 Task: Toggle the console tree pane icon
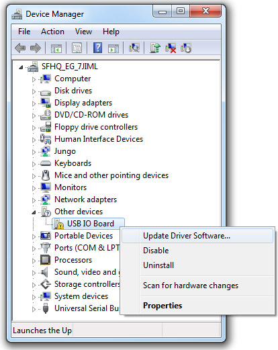(56, 48)
